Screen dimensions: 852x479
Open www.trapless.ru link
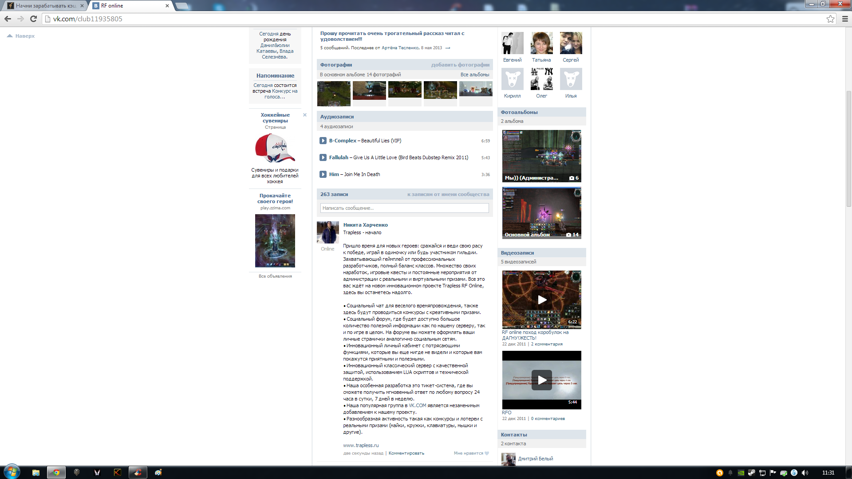coord(361,445)
